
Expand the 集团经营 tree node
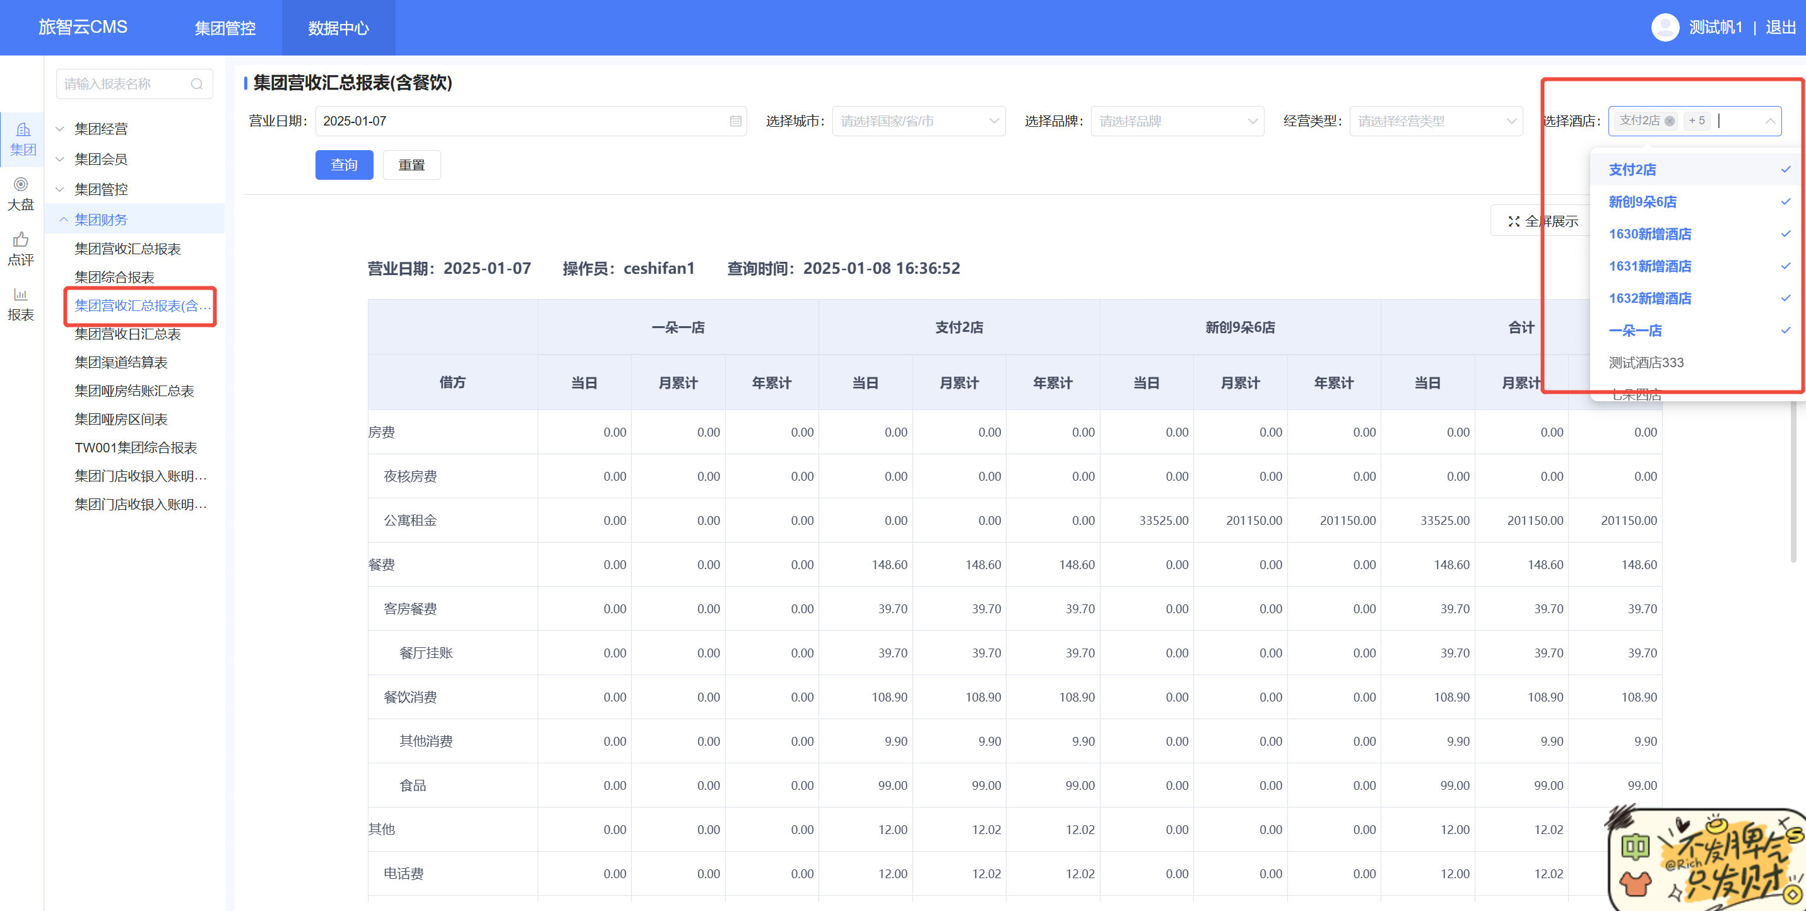pos(61,129)
